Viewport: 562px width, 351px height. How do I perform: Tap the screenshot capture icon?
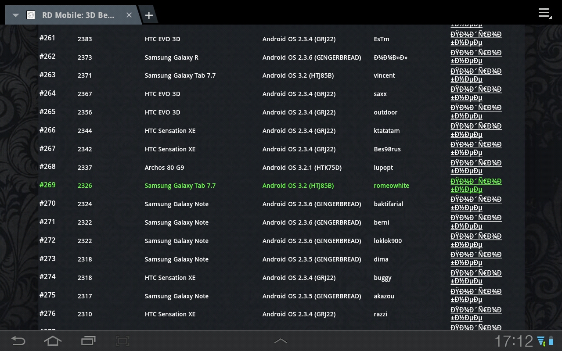coord(122,341)
